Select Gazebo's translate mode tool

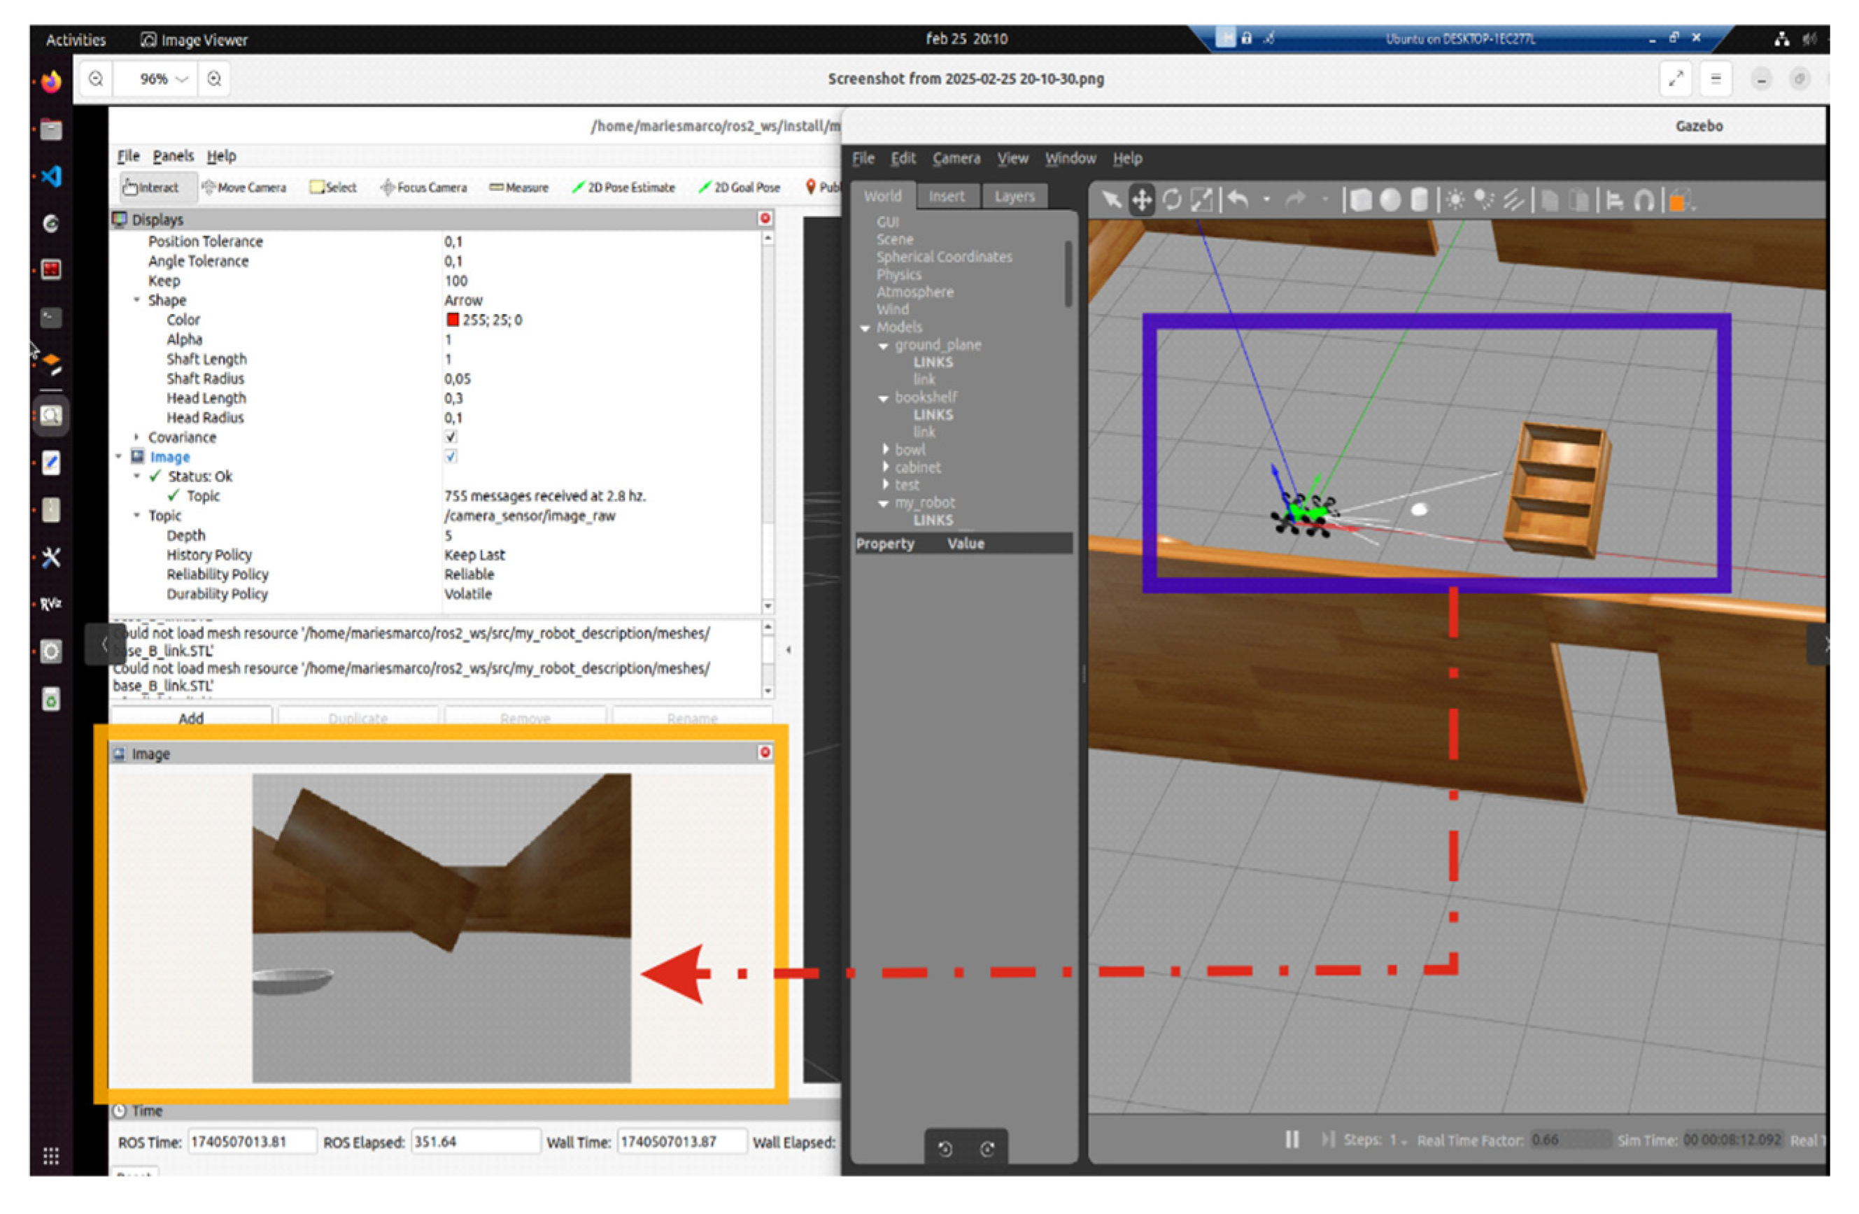tap(1141, 201)
